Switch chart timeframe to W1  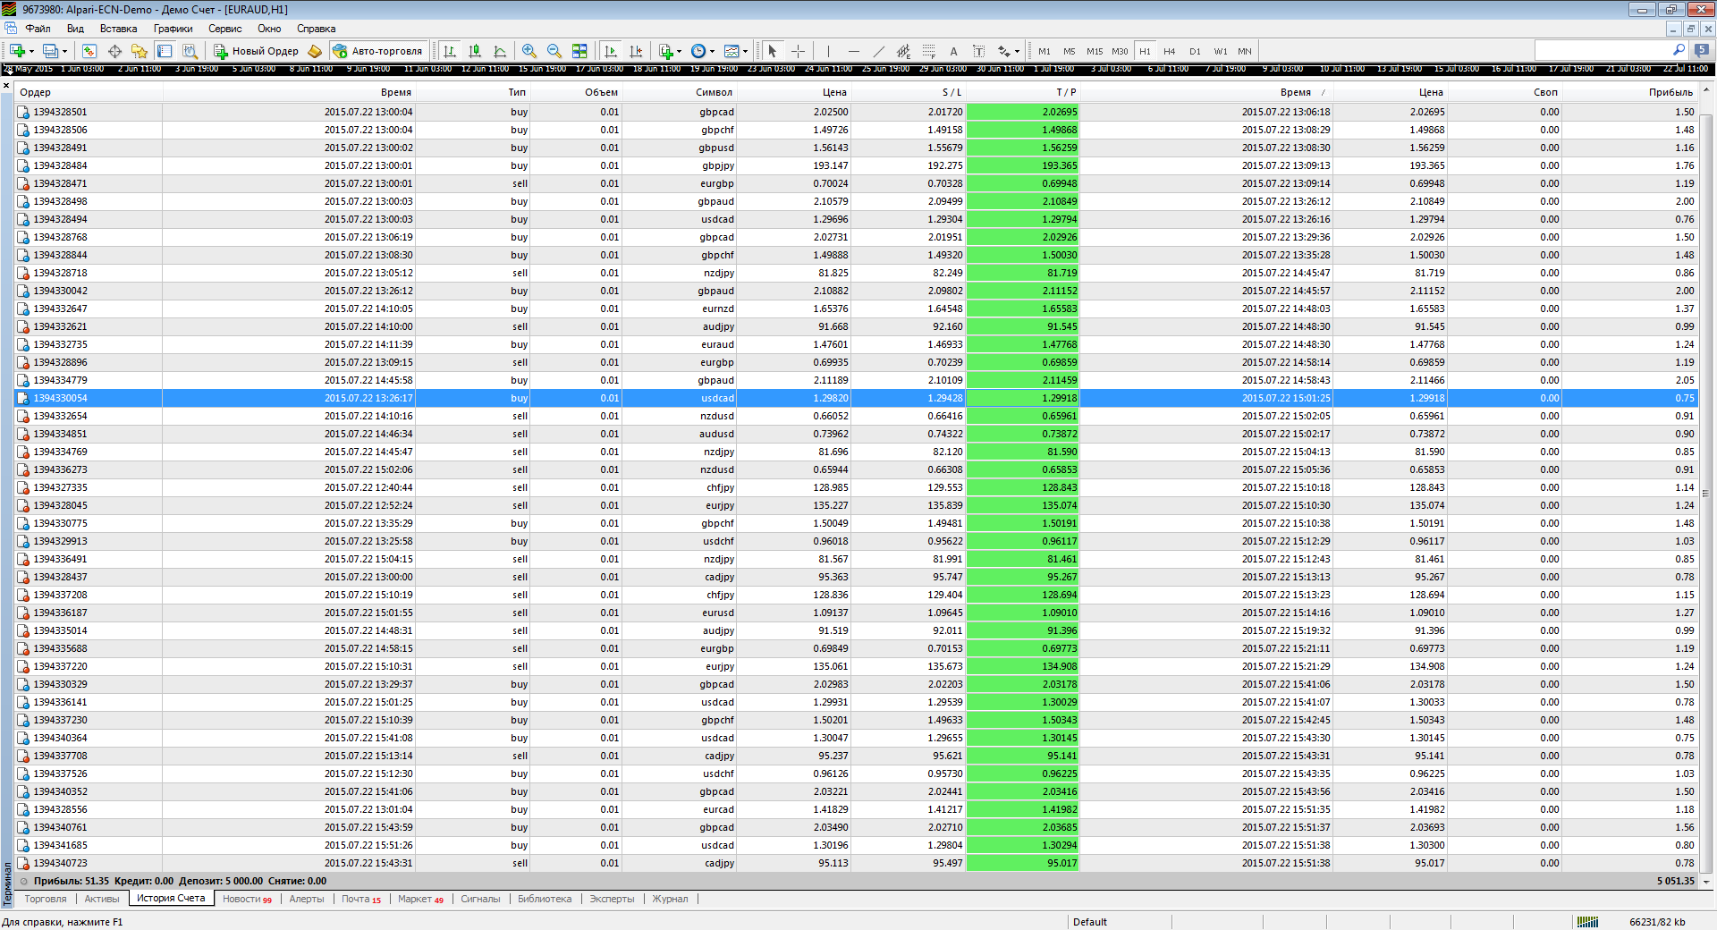(x=1221, y=51)
